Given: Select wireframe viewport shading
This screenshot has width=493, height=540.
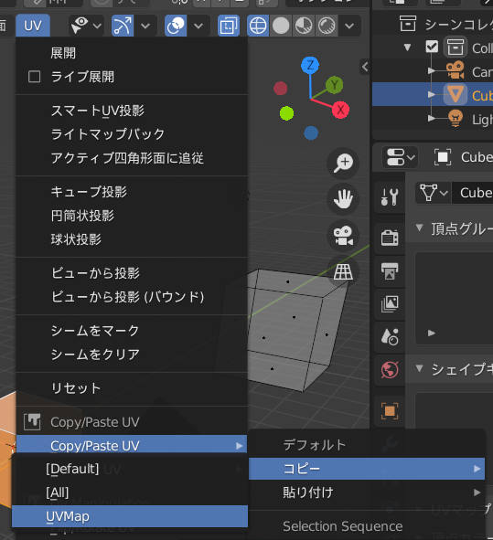Looking at the screenshot, I should click(258, 26).
